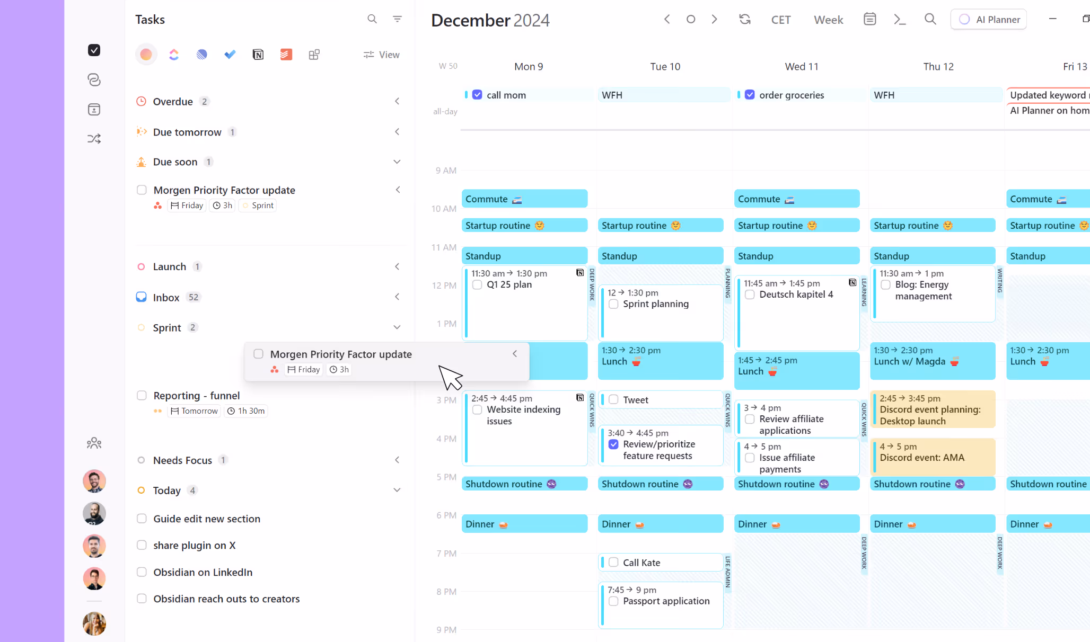
Task: Tick the Sprint planning checkbox
Action: pos(613,304)
